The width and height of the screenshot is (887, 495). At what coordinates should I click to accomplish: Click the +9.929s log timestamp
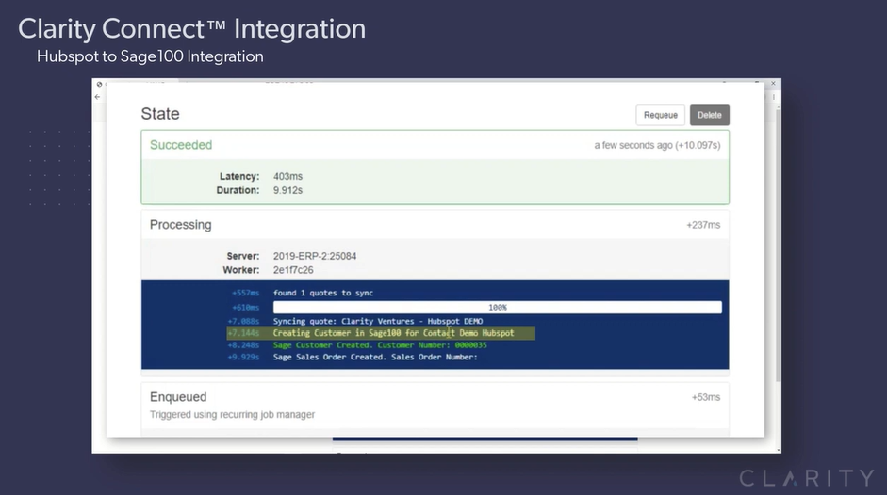pyautogui.click(x=243, y=357)
